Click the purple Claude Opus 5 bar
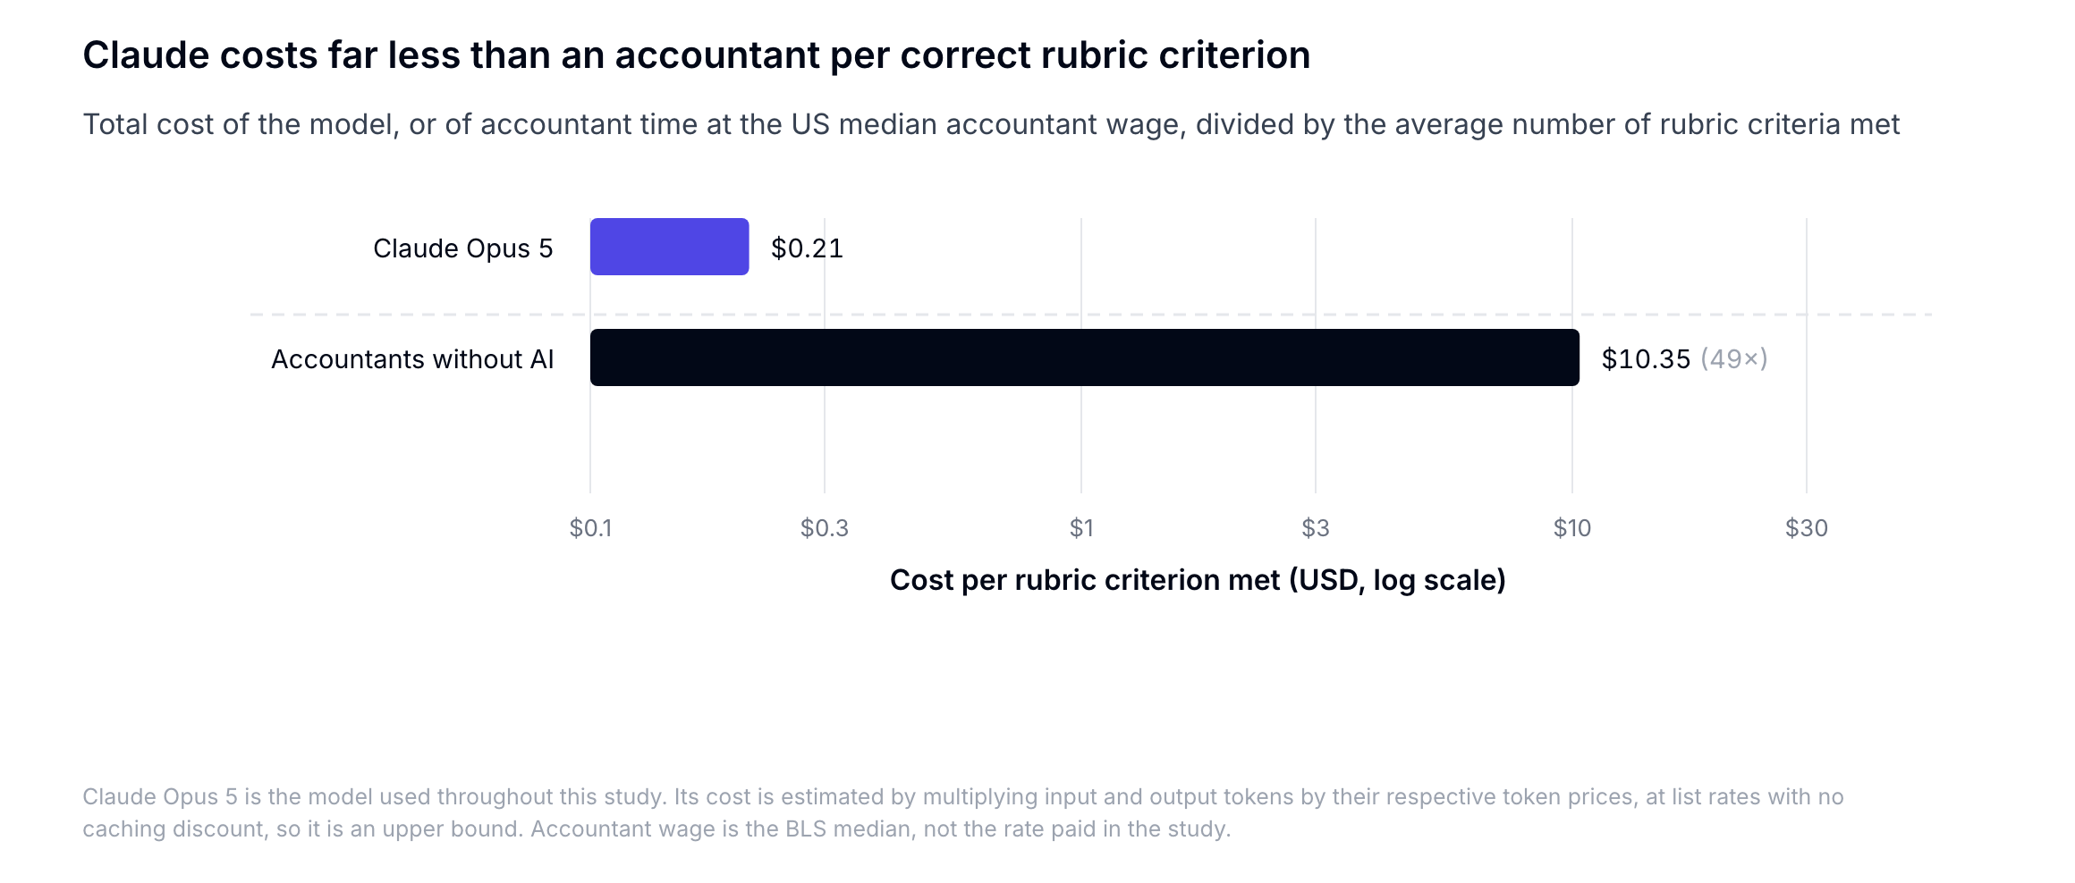The image size is (2075, 883). pyautogui.click(x=669, y=247)
